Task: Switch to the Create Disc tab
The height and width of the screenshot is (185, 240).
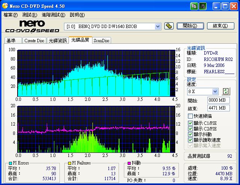Action: pyautogui.click(x=34, y=41)
